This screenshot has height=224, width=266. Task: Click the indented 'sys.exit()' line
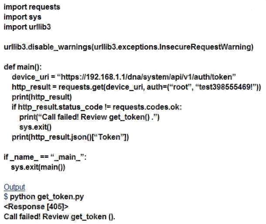coord(35,127)
